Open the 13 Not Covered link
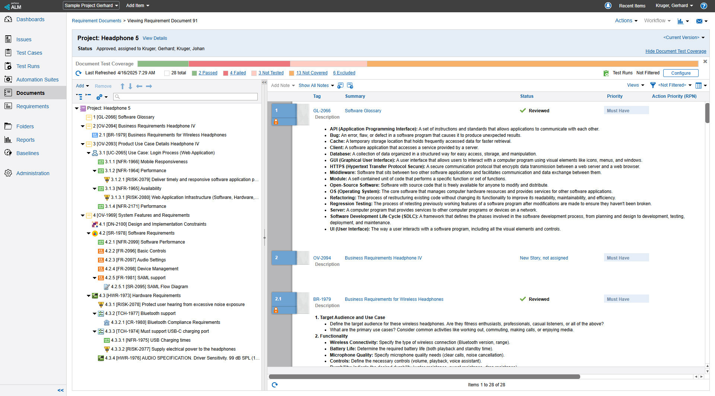Image resolution: width=715 pixels, height=396 pixels. coord(312,73)
